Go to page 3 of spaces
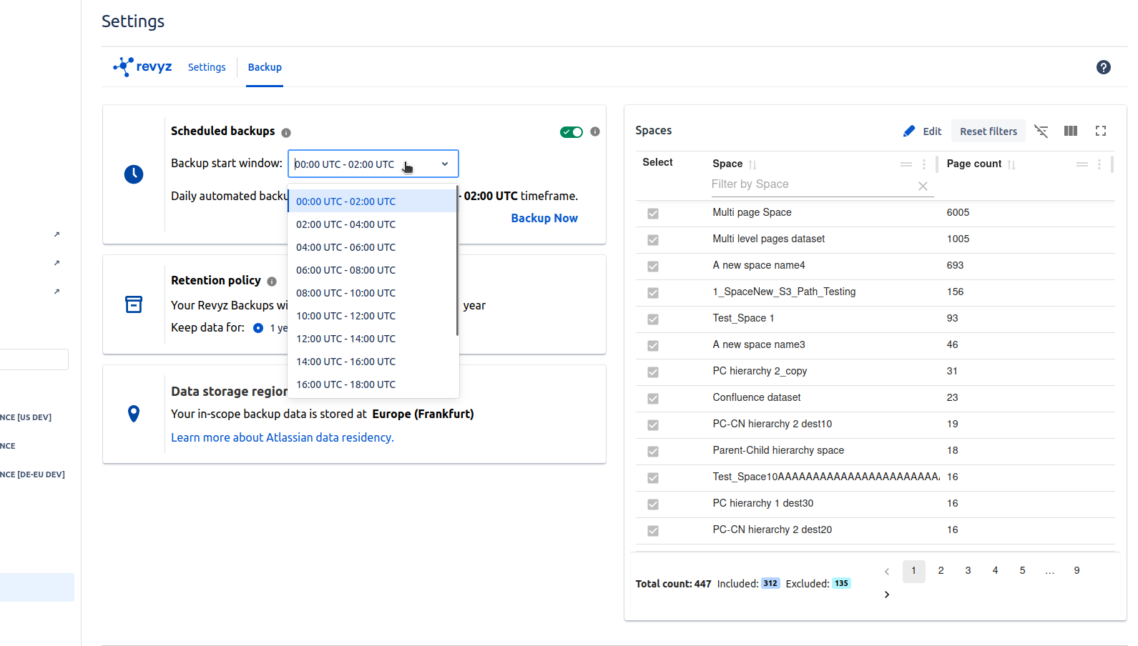Screen dimensions: 1138x646 pos(968,571)
